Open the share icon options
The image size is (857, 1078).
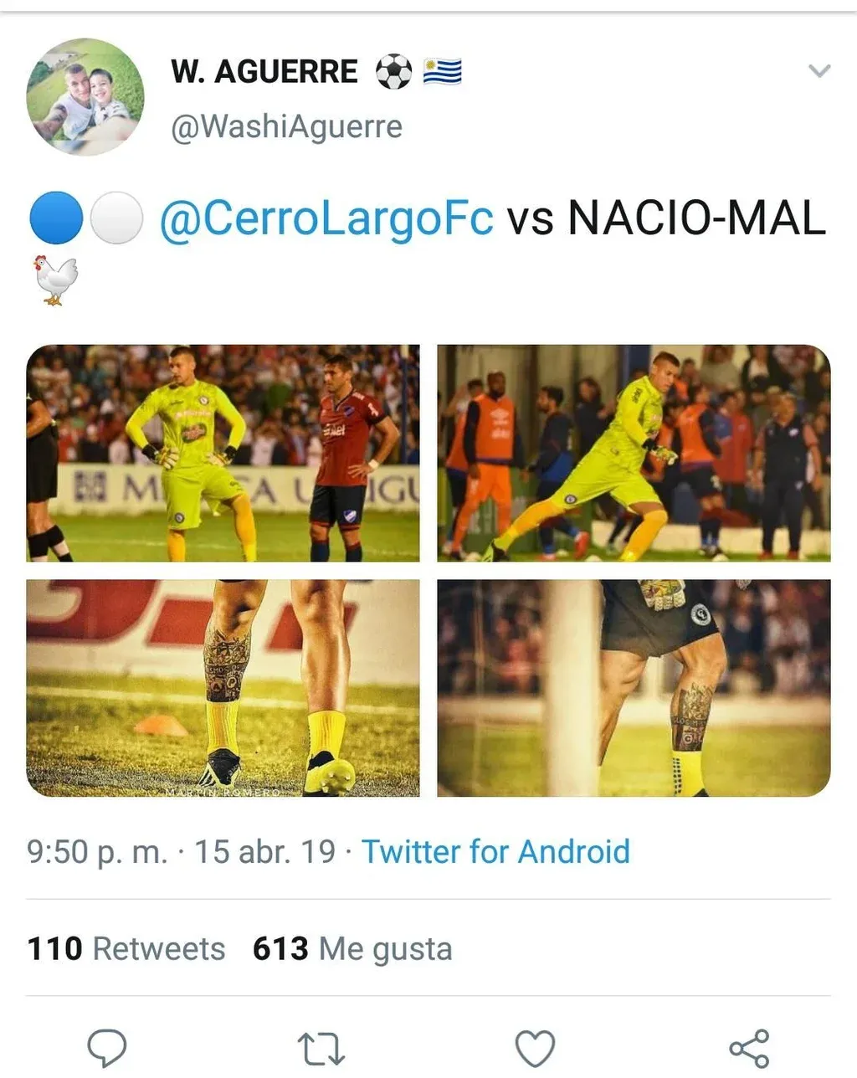[749, 1049]
